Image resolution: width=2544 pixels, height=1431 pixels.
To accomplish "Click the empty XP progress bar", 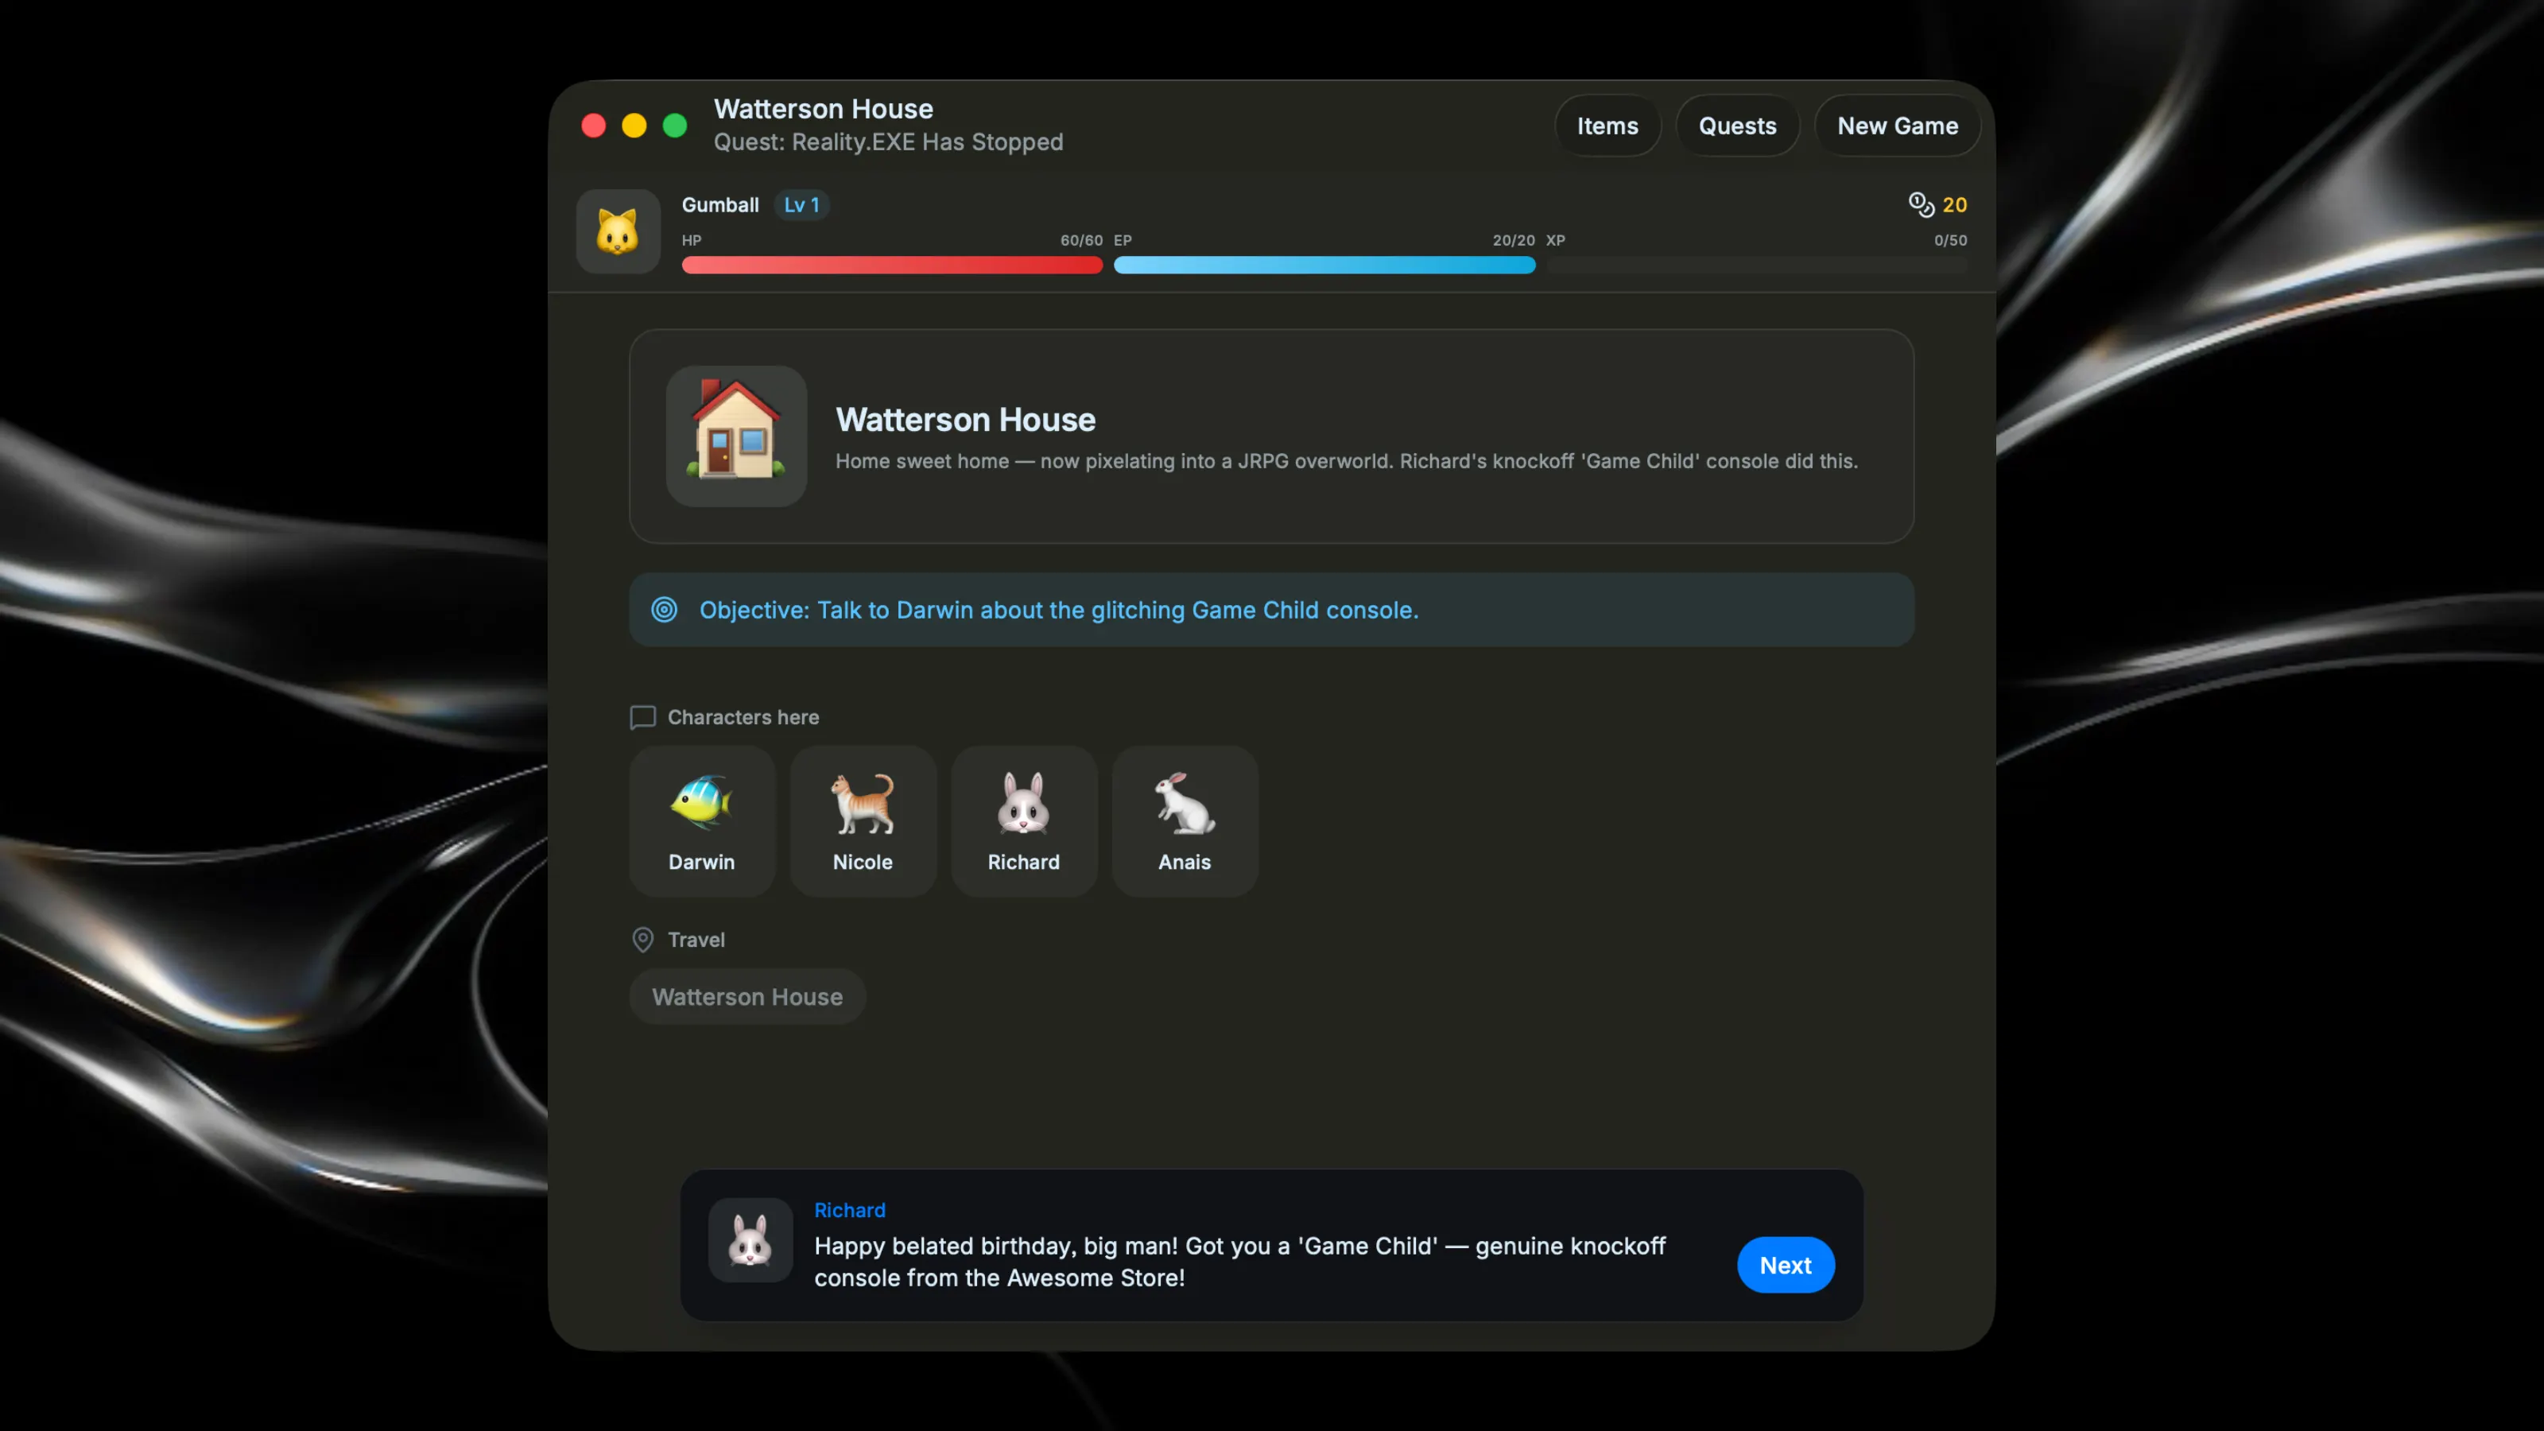I will click(1757, 265).
